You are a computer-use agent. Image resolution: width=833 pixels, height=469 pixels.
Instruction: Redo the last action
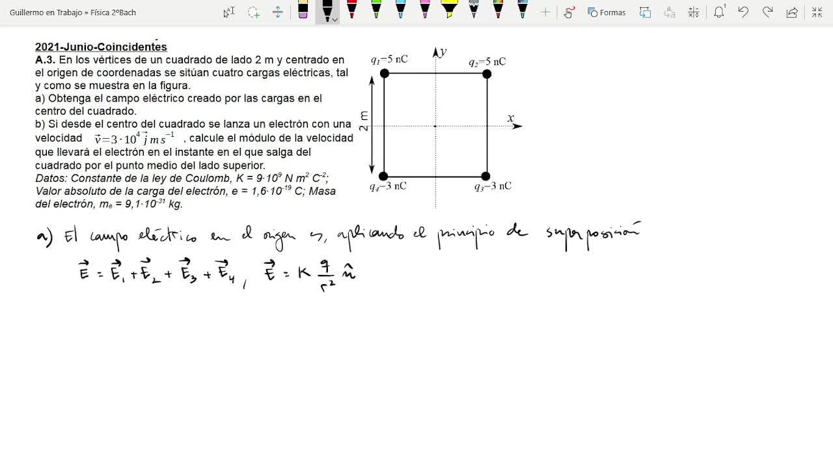(768, 12)
